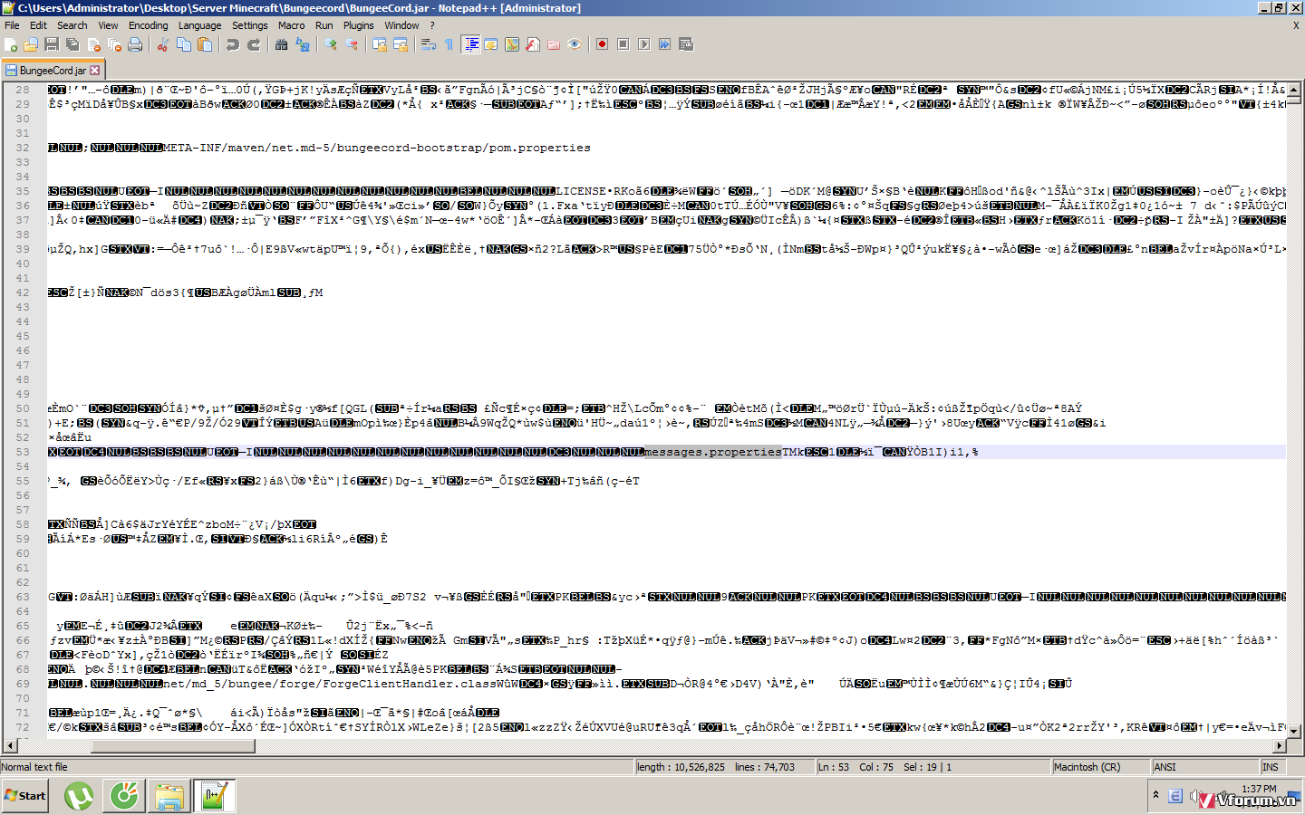Screen dimensions: 1305x815
Task: Show hidden tray icons with the chevron
Action: pos(1155,795)
